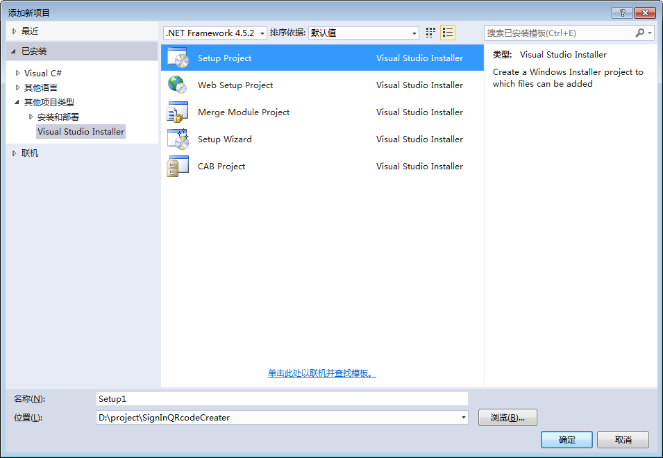Select Visual Studio Installer in tree
The width and height of the screenshot is (663, 458).
pos(81,131)
